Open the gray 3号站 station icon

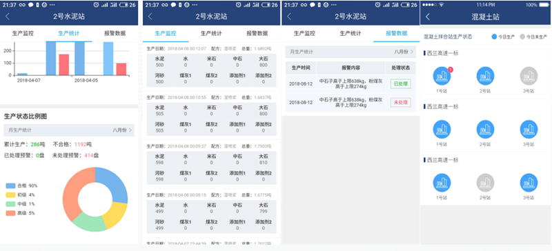529,76
